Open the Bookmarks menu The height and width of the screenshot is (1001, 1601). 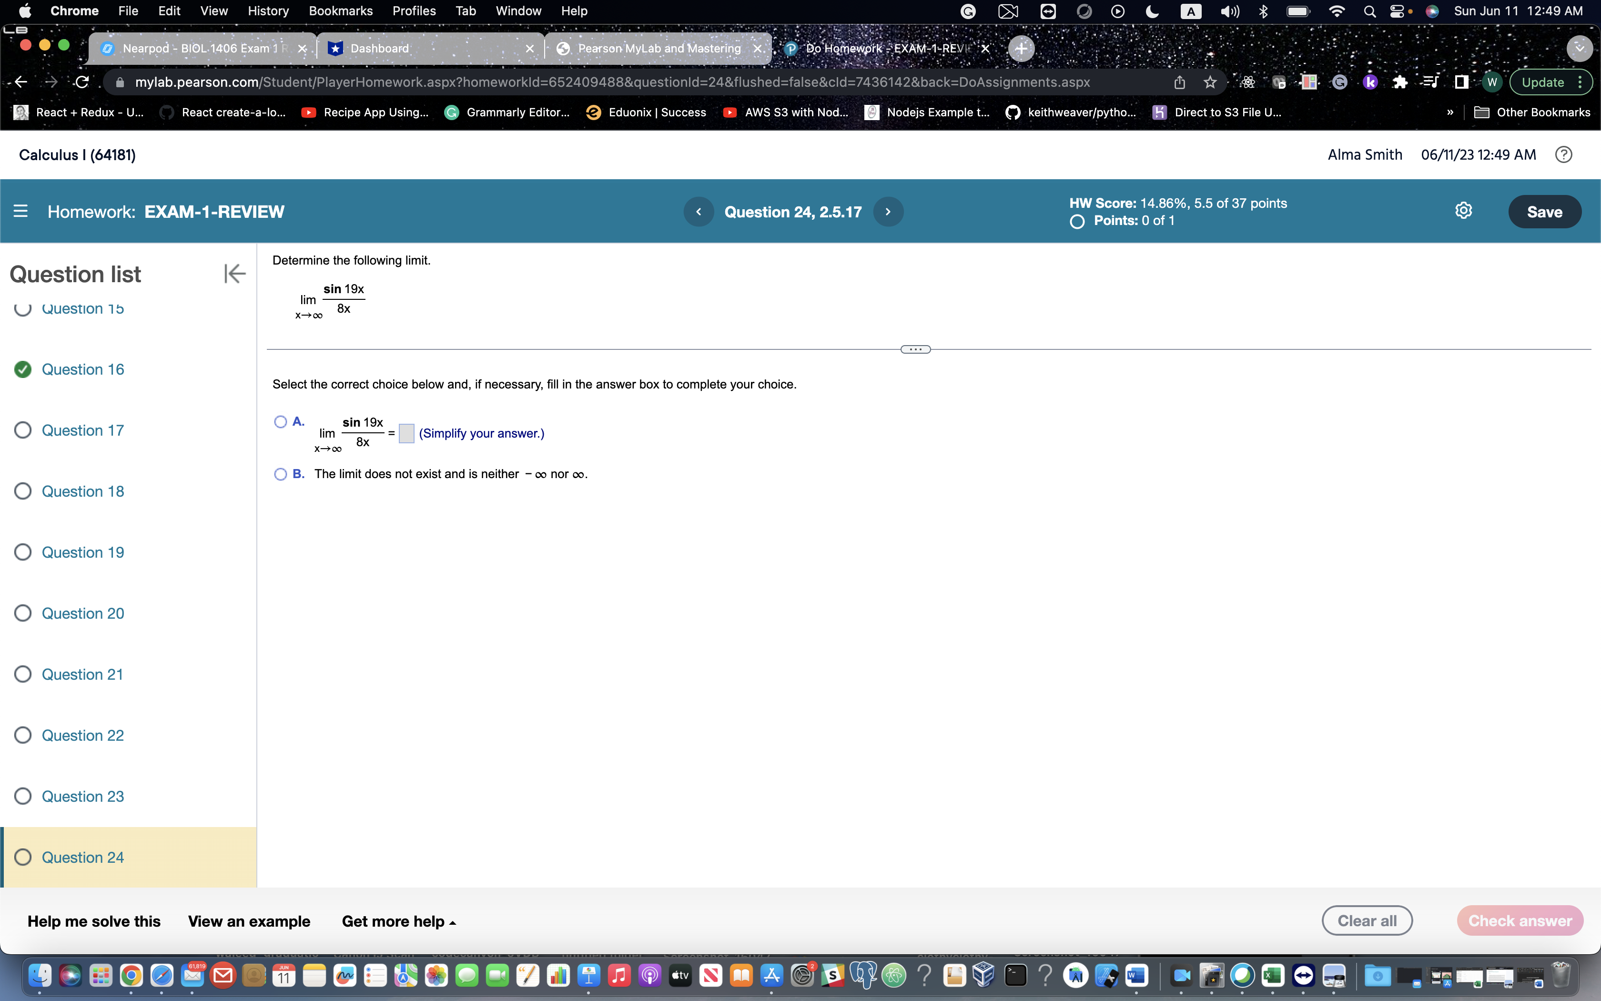click(x=340, y=10)
